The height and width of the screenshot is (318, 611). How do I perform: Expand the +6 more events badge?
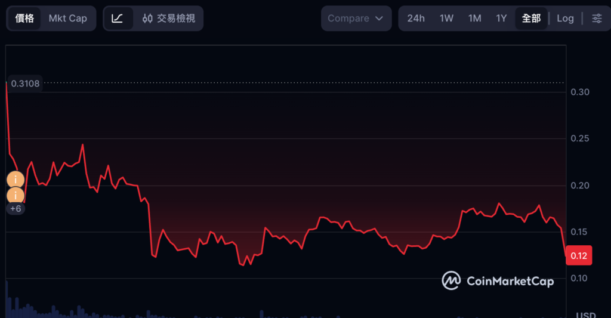(16, 208)
